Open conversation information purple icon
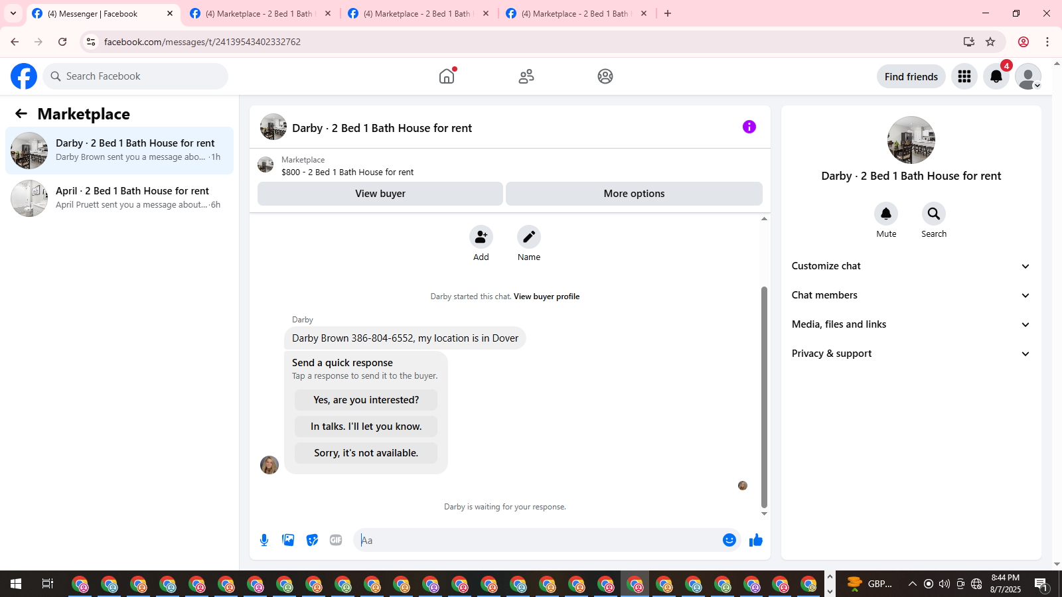Screen dimensions: 1062x597 [x=749, y=127]
